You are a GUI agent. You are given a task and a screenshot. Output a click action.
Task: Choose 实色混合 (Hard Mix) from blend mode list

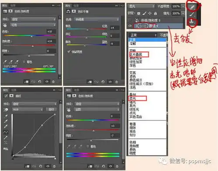coord(135,116)
